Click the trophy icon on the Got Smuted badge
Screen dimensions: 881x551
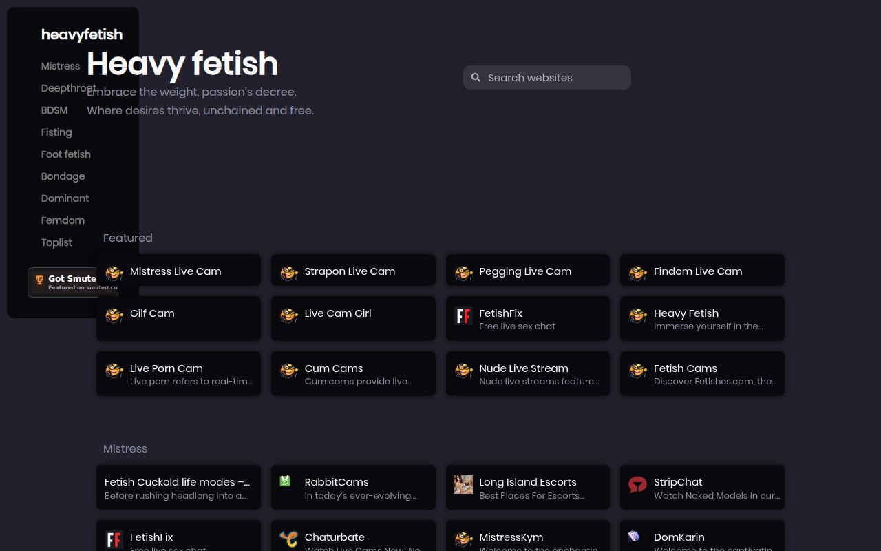[39, 280]
